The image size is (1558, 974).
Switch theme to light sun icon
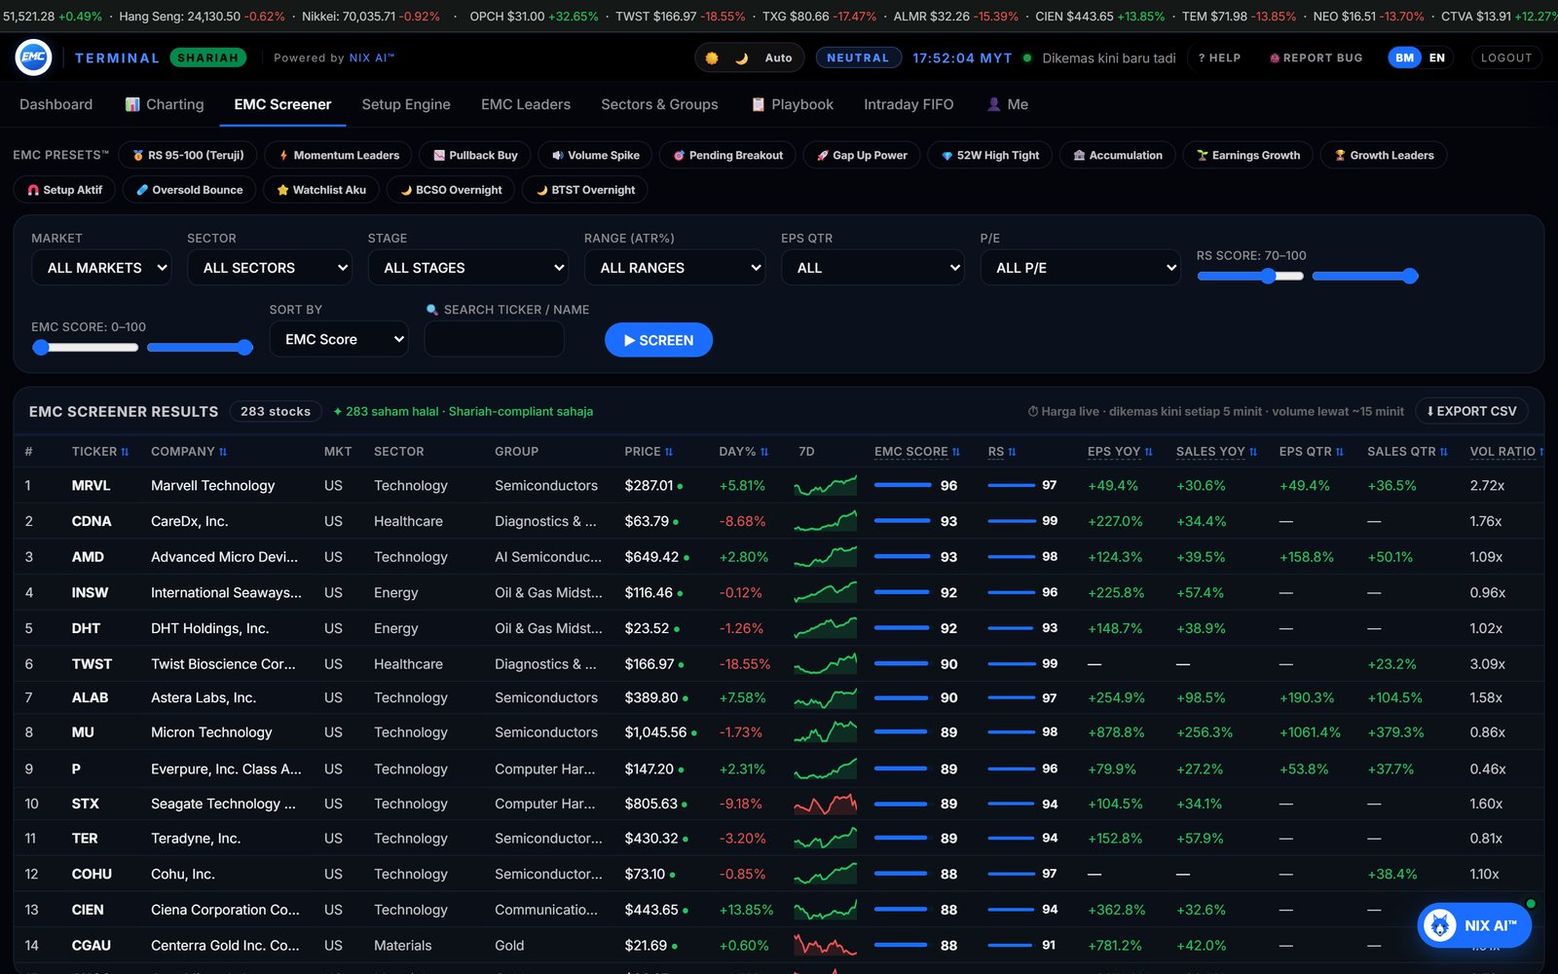pyautogui.click(x=712, y=57)
